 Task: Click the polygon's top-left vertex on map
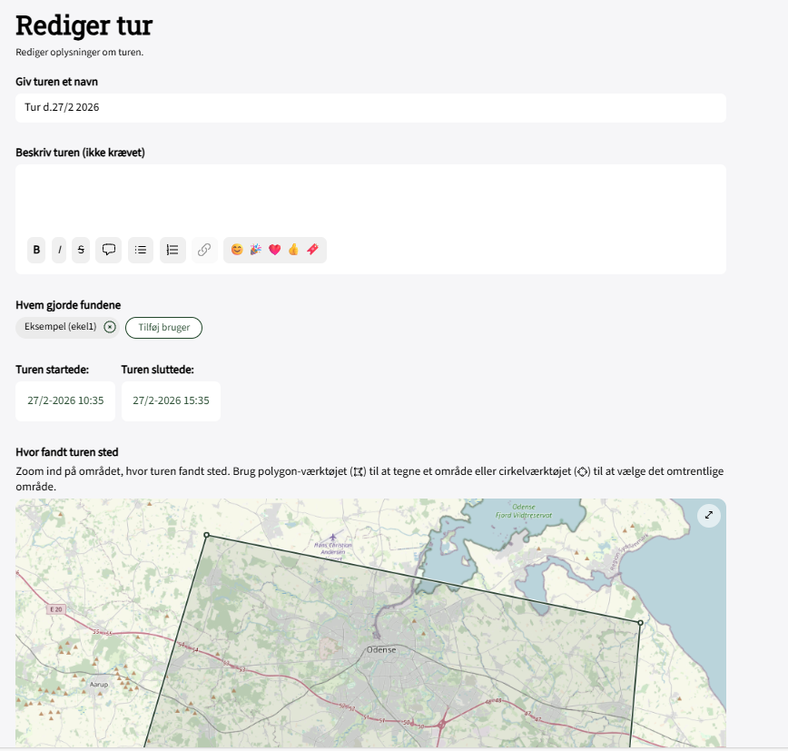[207, 535]
